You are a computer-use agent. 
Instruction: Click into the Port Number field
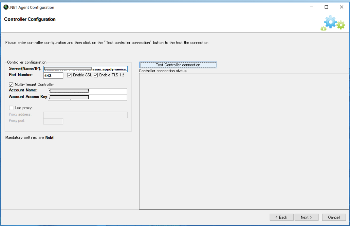(x=53, y=76)
